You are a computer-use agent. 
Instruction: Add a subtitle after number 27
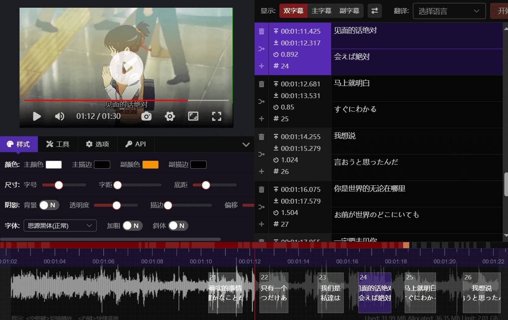click(x=262, y=224)
